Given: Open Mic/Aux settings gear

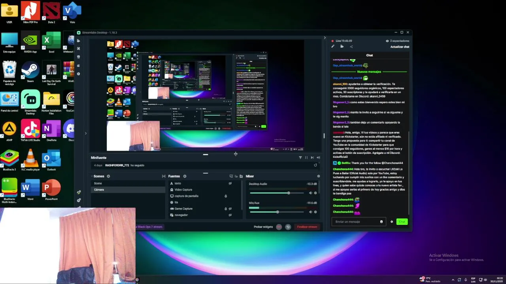Looking at the screenshot, I should click(315, 212).
